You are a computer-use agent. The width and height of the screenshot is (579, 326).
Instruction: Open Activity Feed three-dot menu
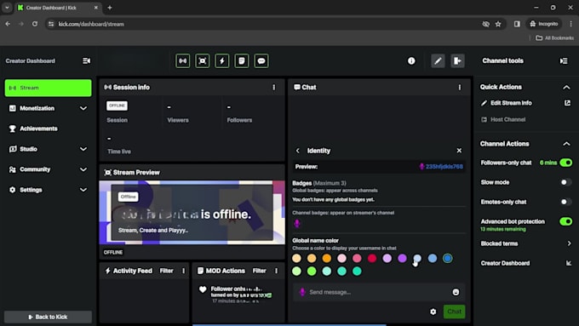183,271
